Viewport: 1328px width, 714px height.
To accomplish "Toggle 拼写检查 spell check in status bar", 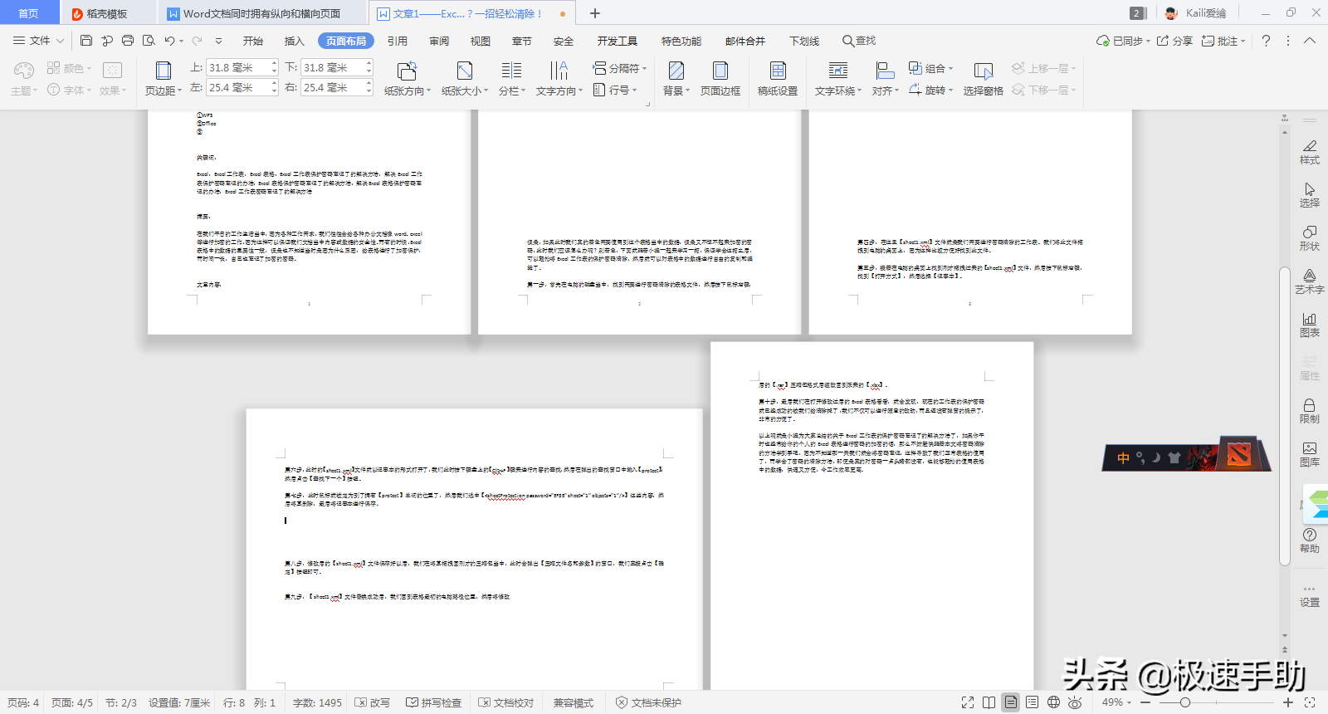I will [x=433, y=702].
